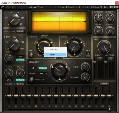Click the LFO waveform selector knob
This screenshot has width=119, height=113.
click(x=14, y=45)
